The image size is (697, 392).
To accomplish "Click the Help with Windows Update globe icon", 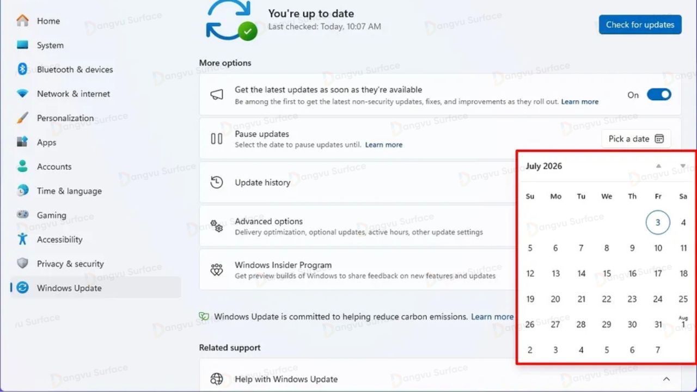I will coord(217,379).
